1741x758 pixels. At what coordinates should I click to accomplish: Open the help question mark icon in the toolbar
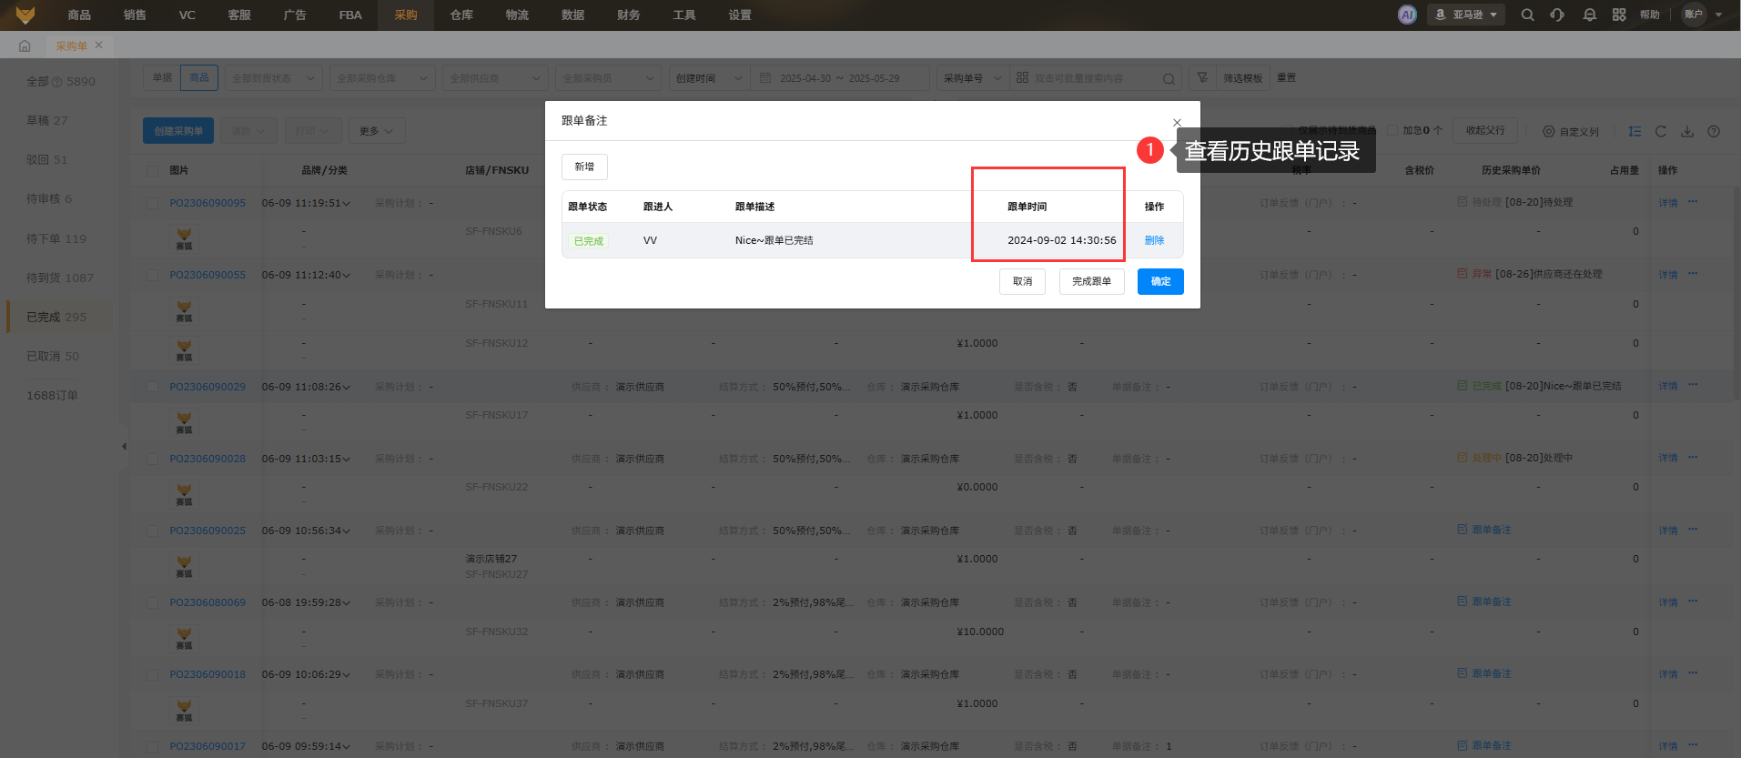pyautogui.click(x=1714, y=131)
